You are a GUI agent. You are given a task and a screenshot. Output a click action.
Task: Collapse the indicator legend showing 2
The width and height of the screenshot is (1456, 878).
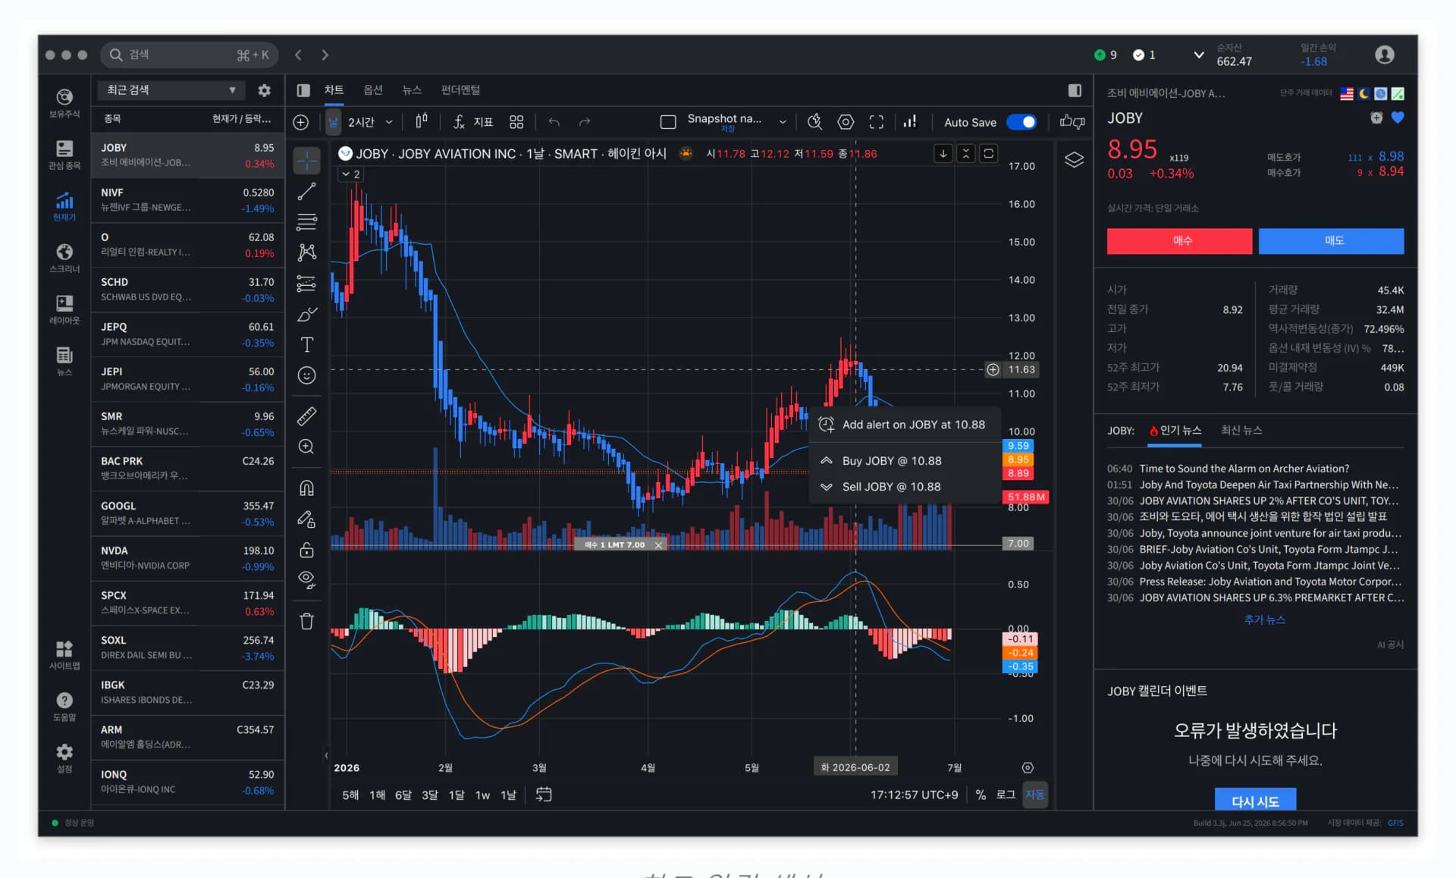pos(351,174)
